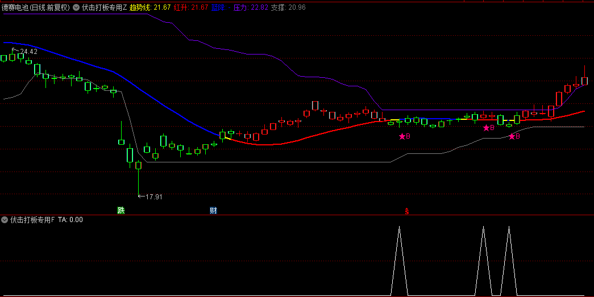
Task: Click the red $ dividend marker
Action: pyautogui.click(x=406, y=211)
